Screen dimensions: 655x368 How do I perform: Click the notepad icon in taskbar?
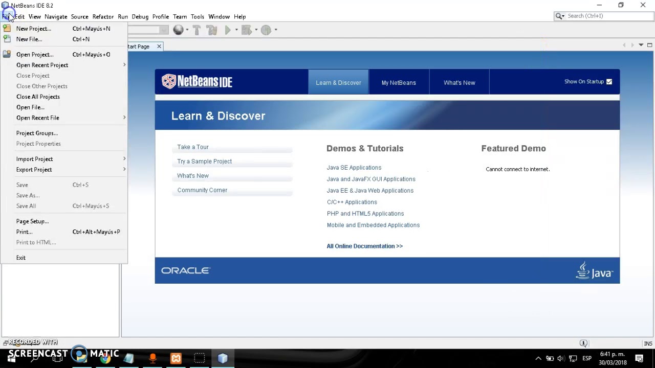128,358
